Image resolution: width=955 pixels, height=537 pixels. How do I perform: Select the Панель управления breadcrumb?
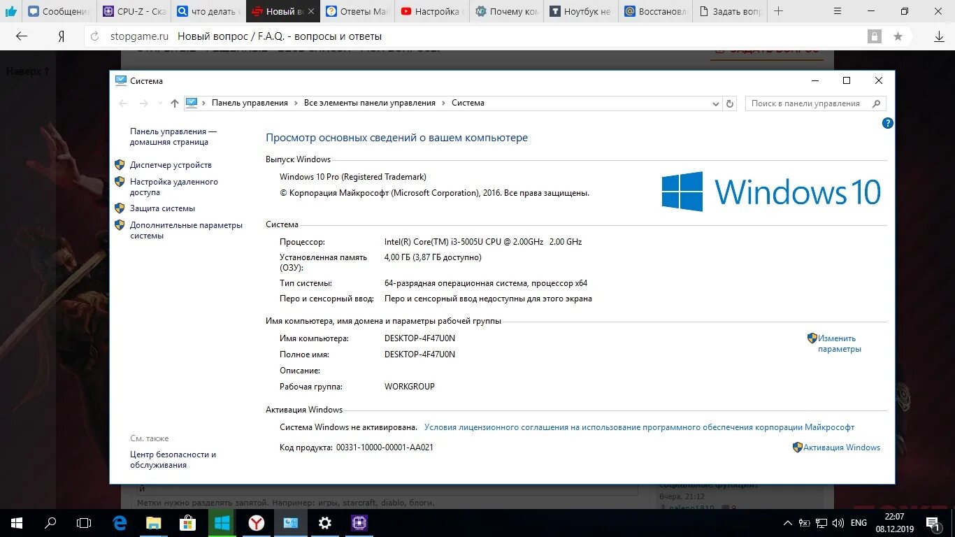click(250, 103)
